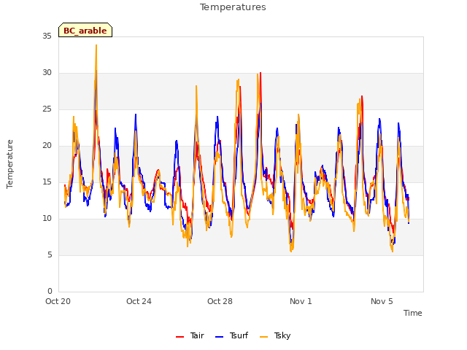Click the highest orange Tsky peak near 34
Screen dimensions: 467x350
click(96, 45)
